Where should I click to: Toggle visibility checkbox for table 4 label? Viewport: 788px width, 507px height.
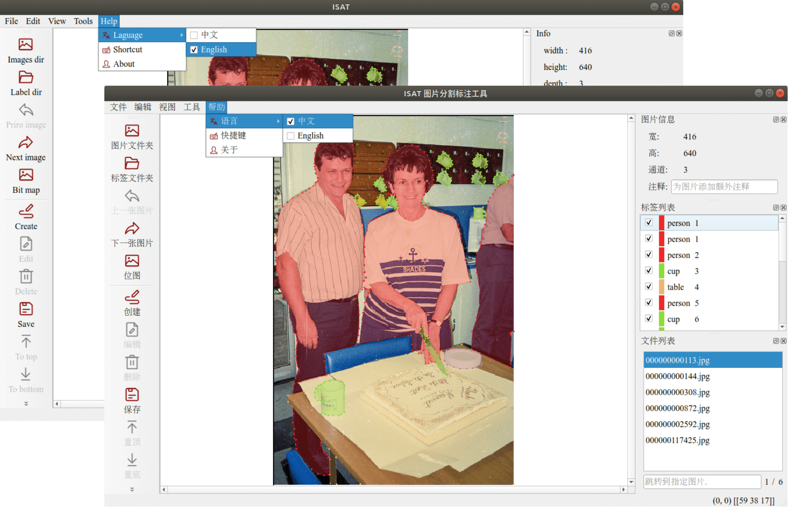pyautogui.click(x=649, y=286)
